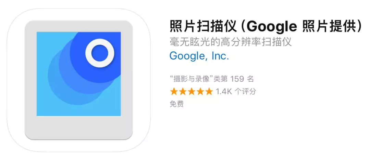Click the 毫无眩光的高分辨率扫描仪 subtitle
Image resolution: width=370 pixels, height=164 pixels.
(x=231, y=42)
